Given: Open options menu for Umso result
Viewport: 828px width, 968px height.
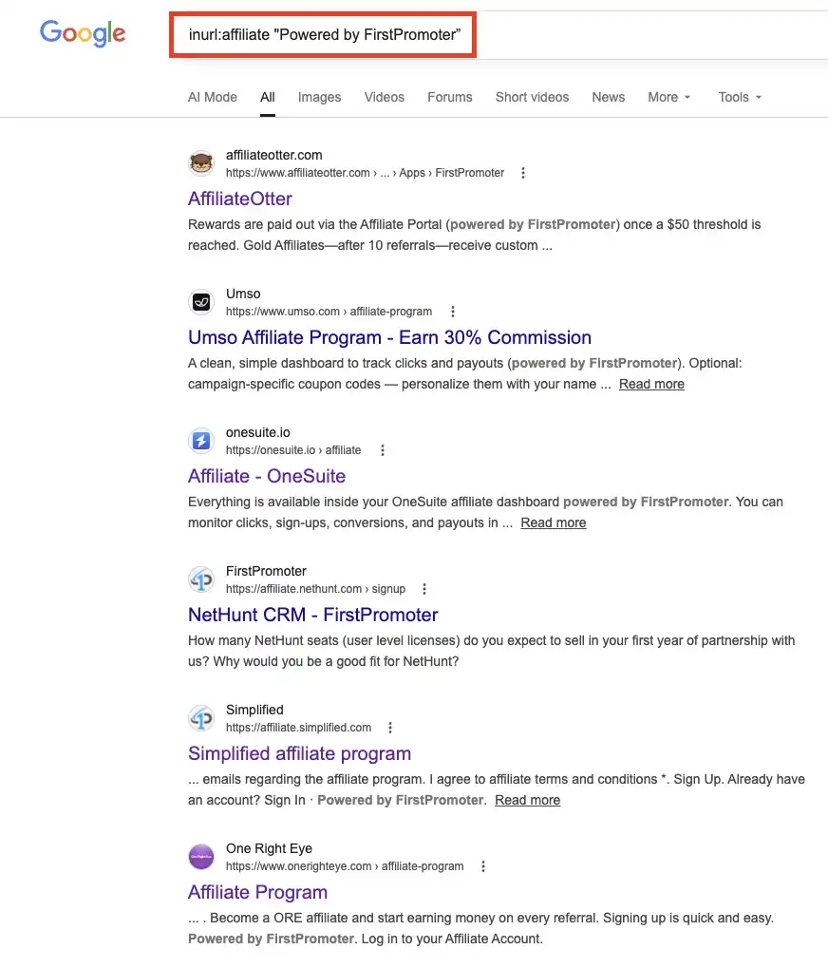Looking at the screenshot, I should (x=452, y=312).
